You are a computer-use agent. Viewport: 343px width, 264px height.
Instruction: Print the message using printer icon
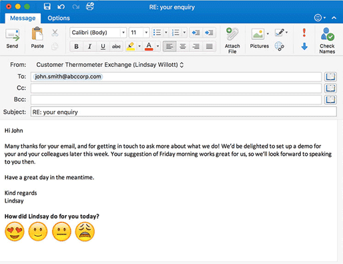click(90, 7)
